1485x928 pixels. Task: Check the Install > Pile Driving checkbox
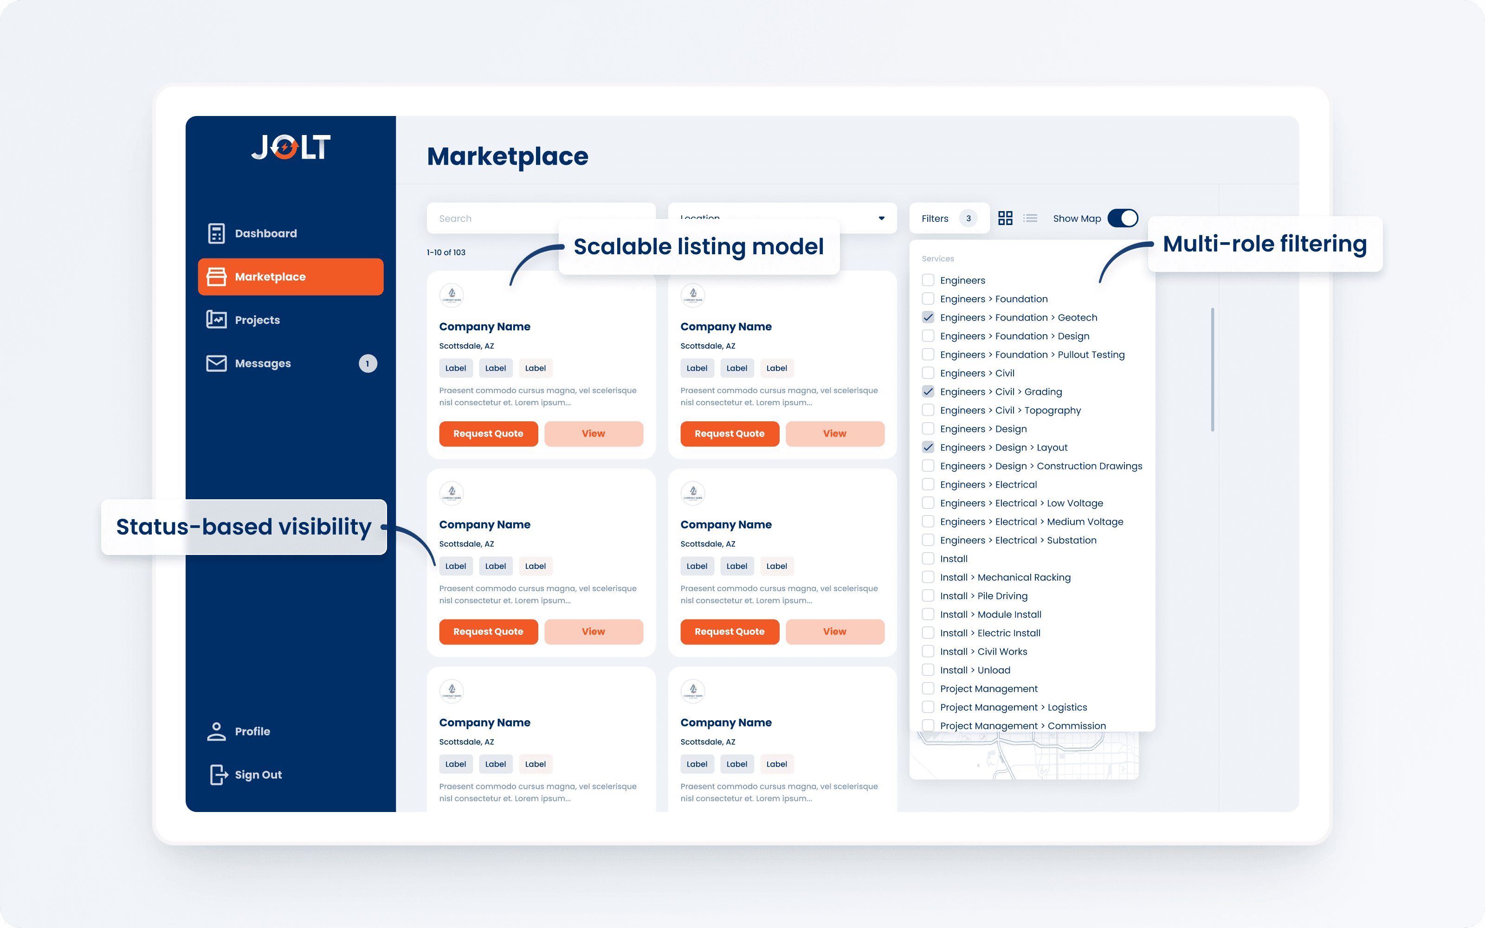click(928, 596)
